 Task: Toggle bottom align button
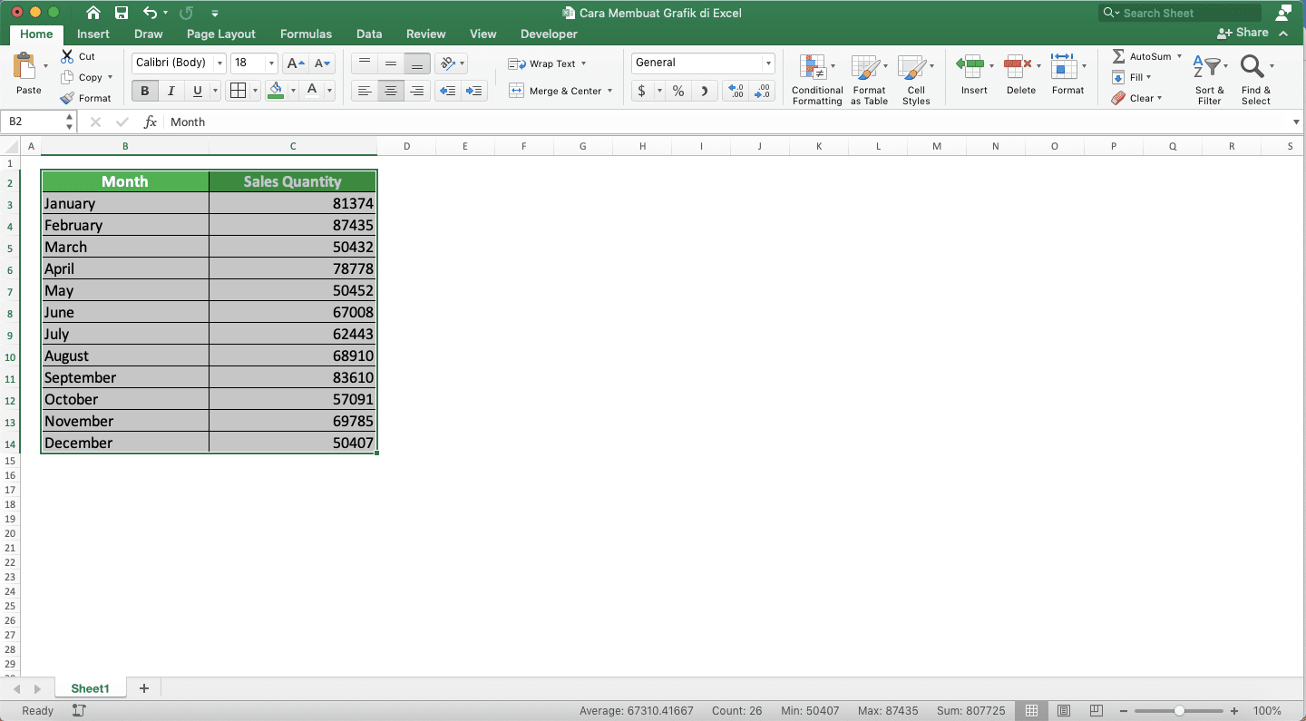click(x=417, y=63)
